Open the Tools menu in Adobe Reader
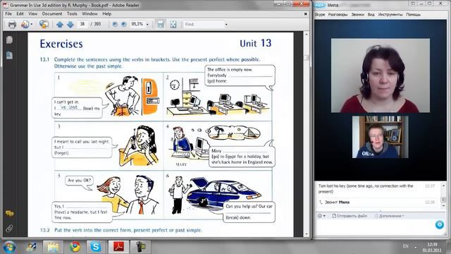Screen dimensions: 451x254 pos(72,14)
